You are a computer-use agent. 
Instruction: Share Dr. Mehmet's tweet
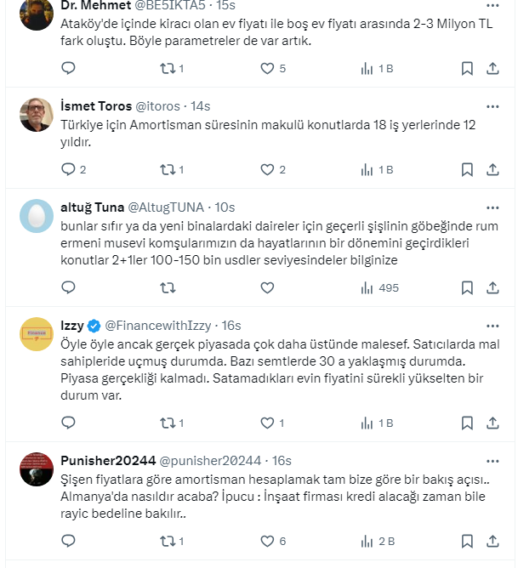492,68
